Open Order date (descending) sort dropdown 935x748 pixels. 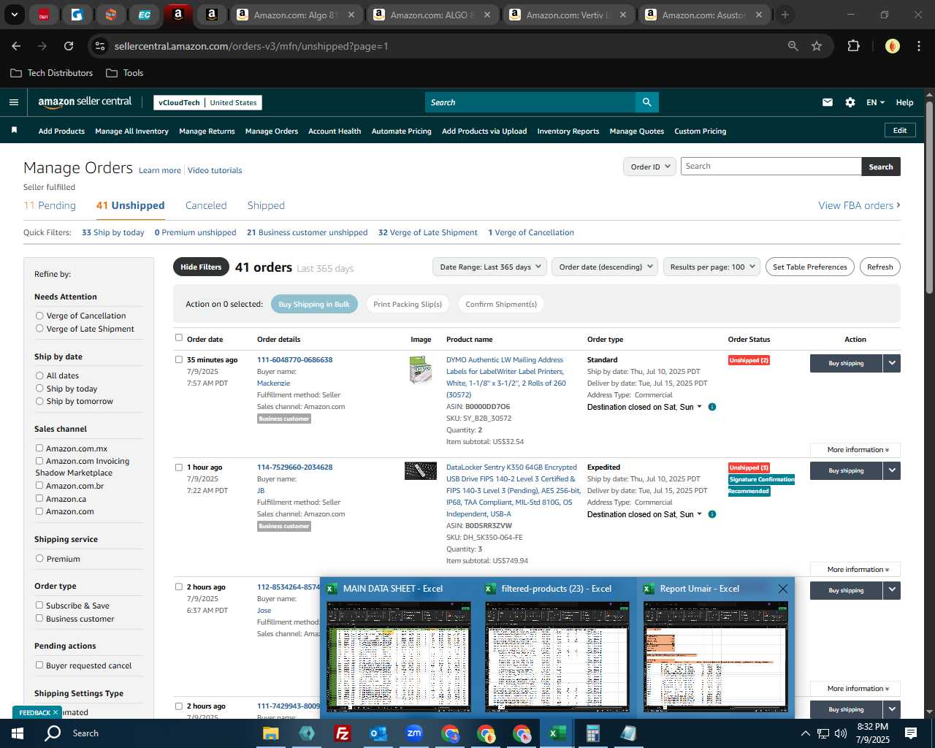605,267
